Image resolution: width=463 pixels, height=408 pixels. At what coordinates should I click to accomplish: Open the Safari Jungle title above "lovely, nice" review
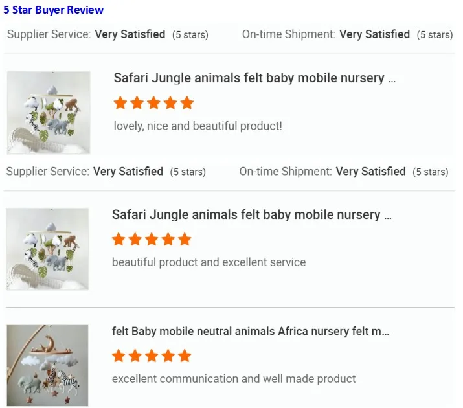pyautogui.click(x=254, y=78)
